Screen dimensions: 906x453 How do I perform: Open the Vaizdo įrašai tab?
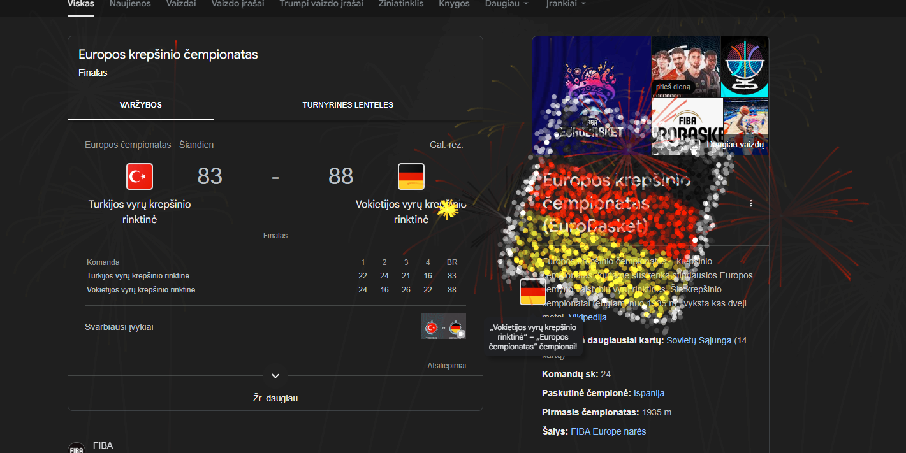pyautogui.click(x=238, y=4)
